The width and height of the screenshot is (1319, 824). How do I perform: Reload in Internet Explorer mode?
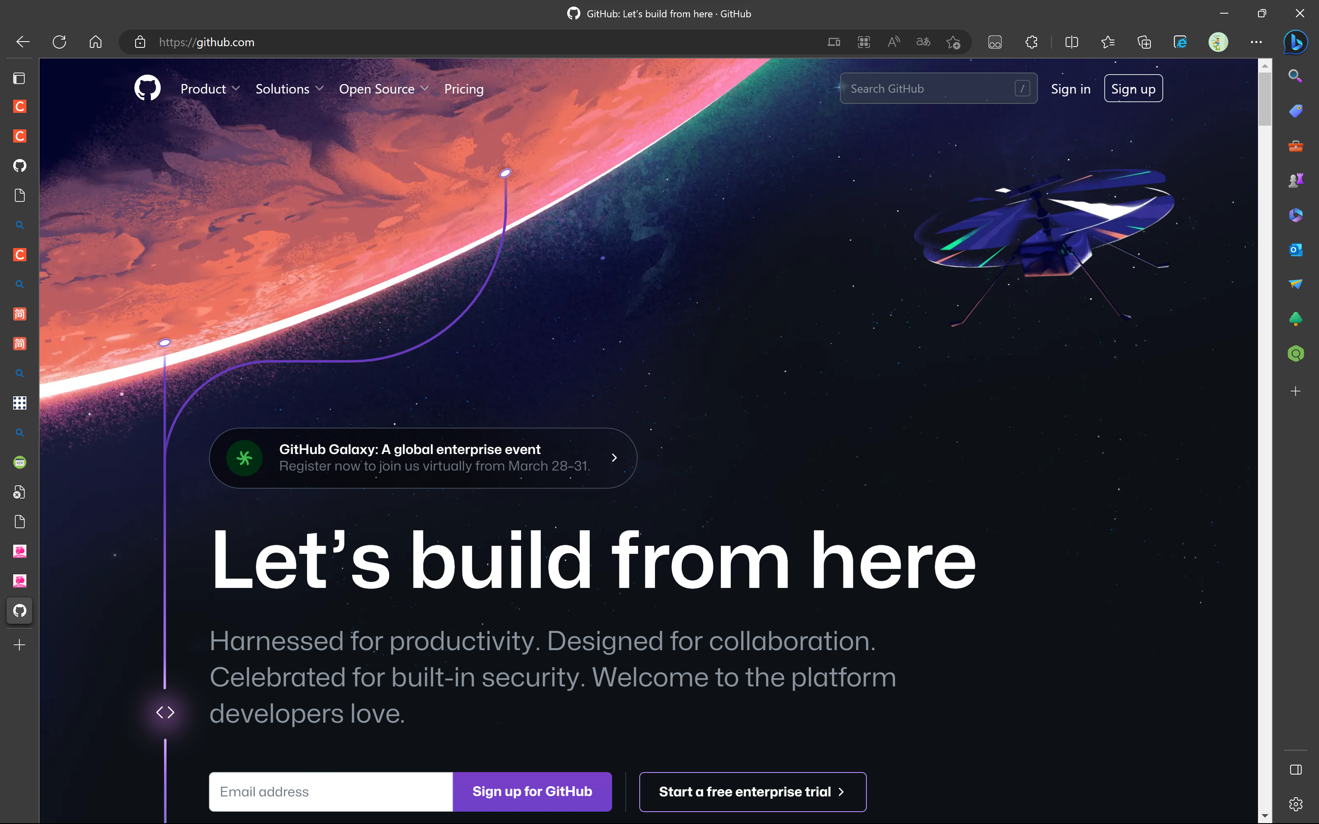1181,42
